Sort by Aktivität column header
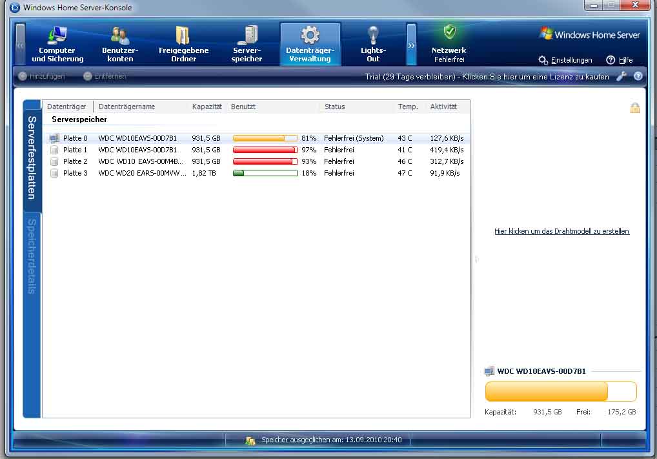This screenshot has height=459, width=657. (443, 107)
